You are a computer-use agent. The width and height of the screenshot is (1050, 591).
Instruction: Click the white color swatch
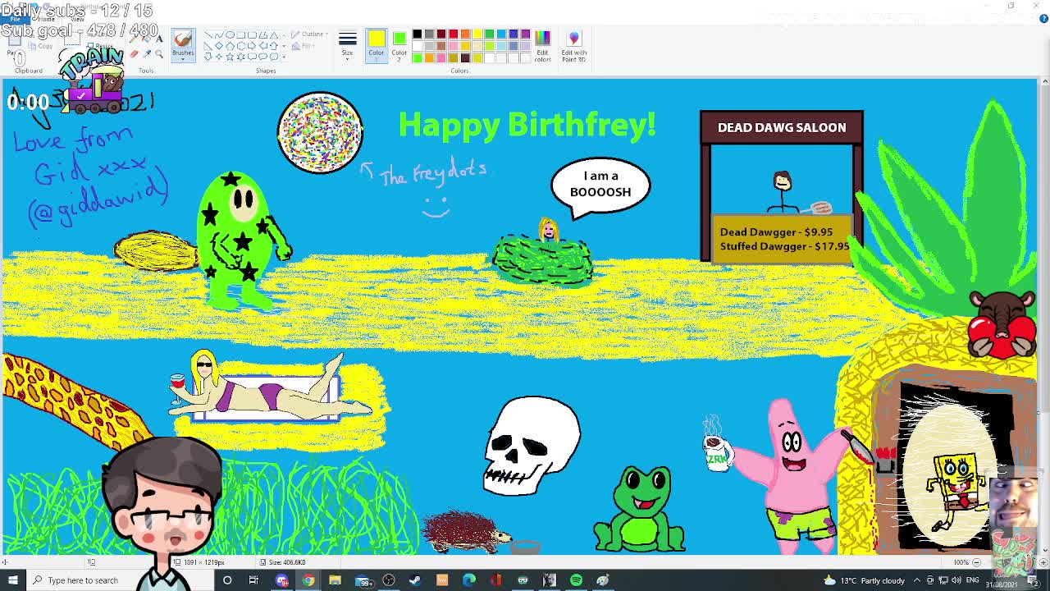pos(417,46)
